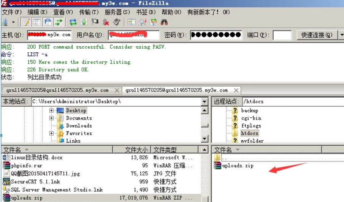Expand the Desktop folder tree node
Image resolution: width=344 pixels, height=202 pixels.
[51, 110]
